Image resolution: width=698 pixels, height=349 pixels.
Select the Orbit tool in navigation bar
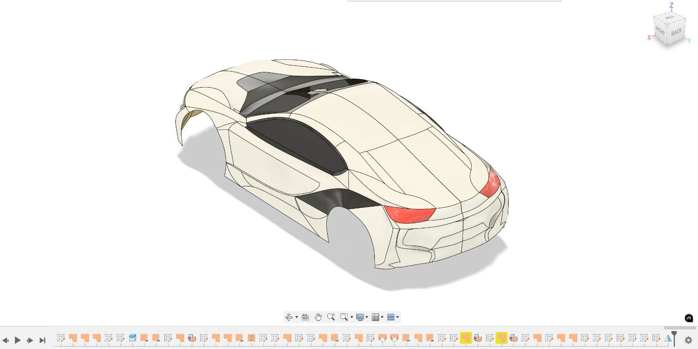click(288, 317)
